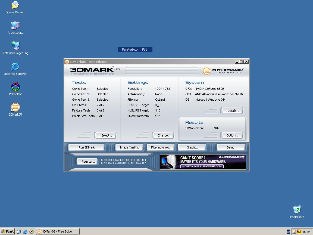Click the system tray clock 09:54
Image resolution: width=313 pixels, height=235 pixels.
[x=307, y=232]
